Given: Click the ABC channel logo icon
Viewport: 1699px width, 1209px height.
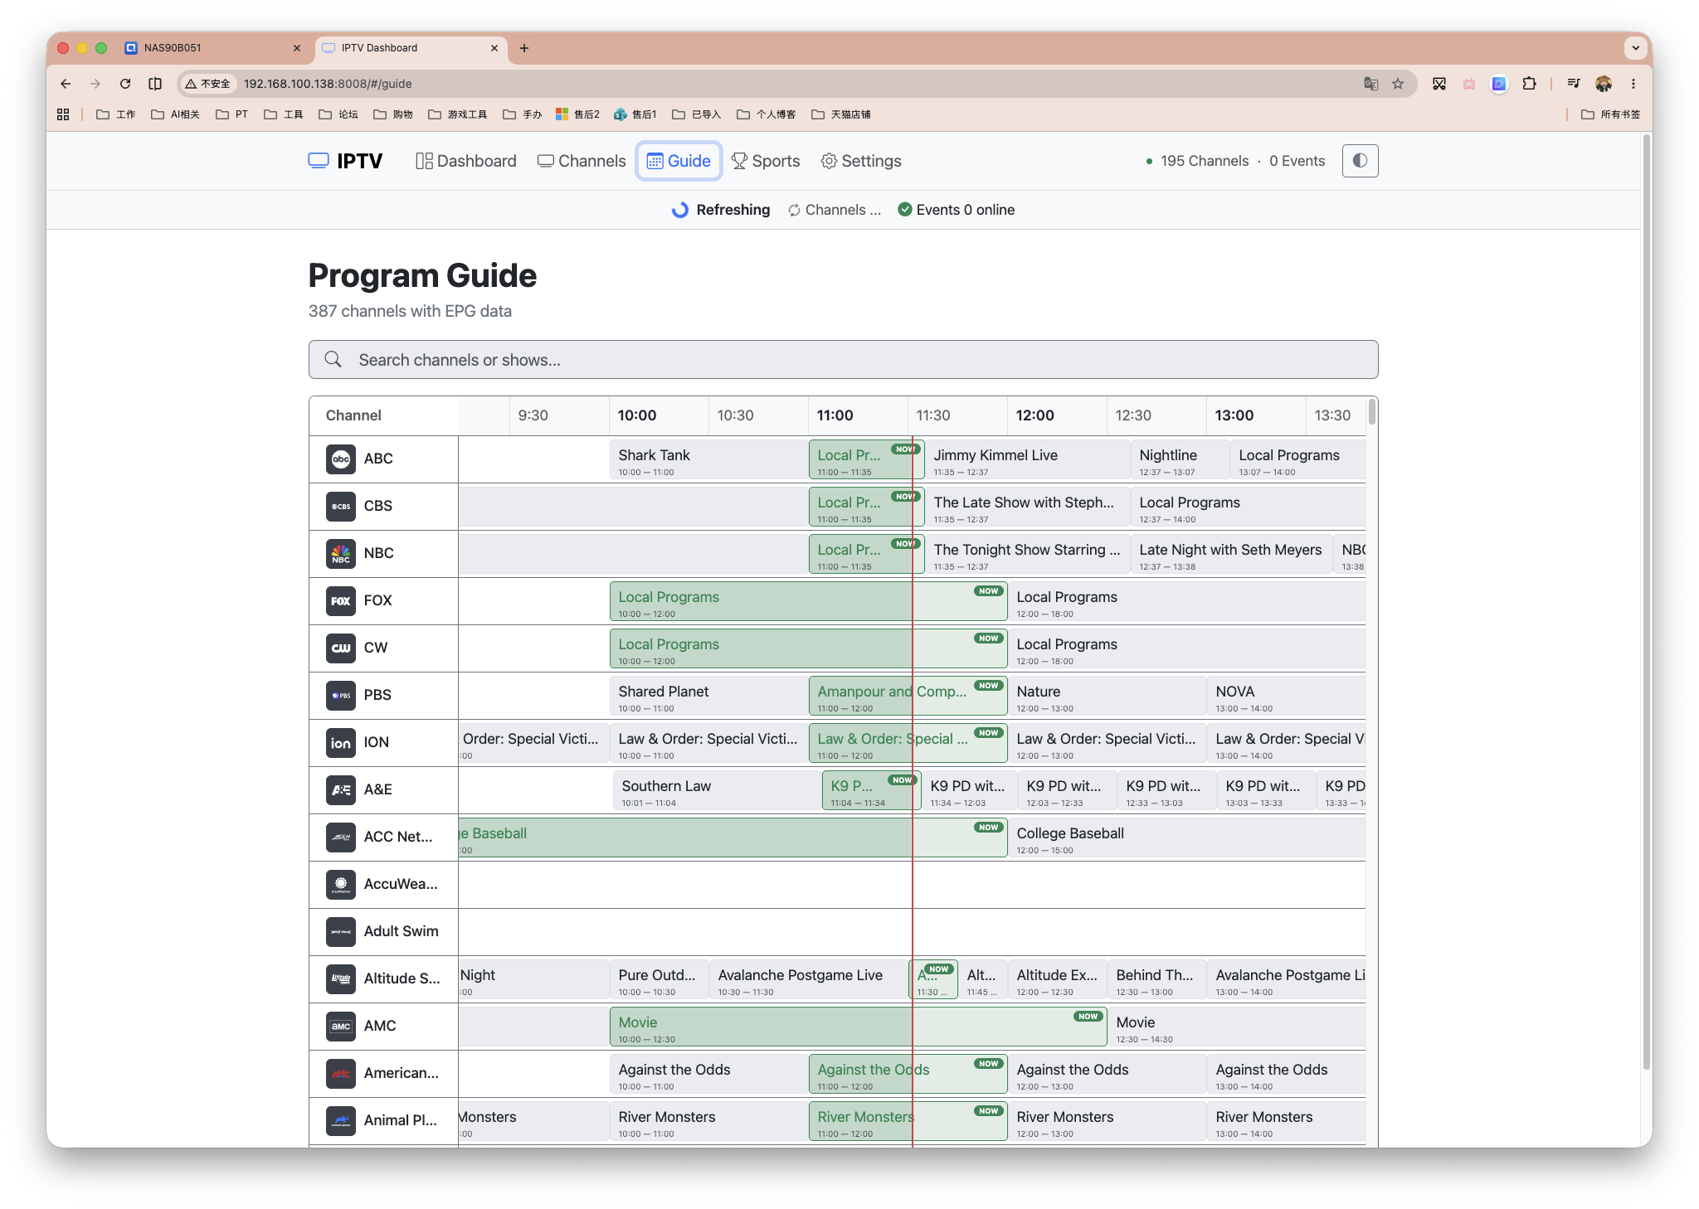Looking at the screenshot, I should pyautogui.click(x=341, y=459).
